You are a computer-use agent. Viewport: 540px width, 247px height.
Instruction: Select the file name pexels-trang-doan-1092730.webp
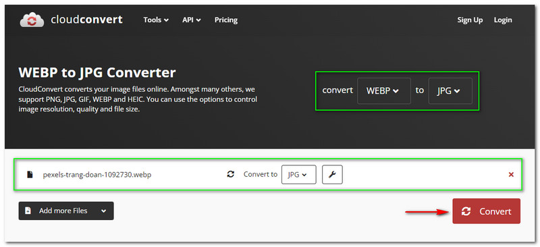(x=97, y=175)
